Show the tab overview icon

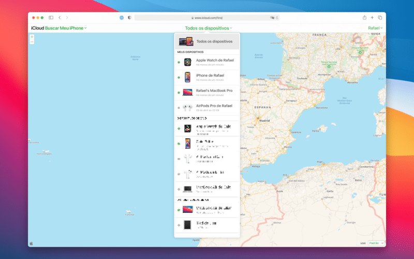380,18
